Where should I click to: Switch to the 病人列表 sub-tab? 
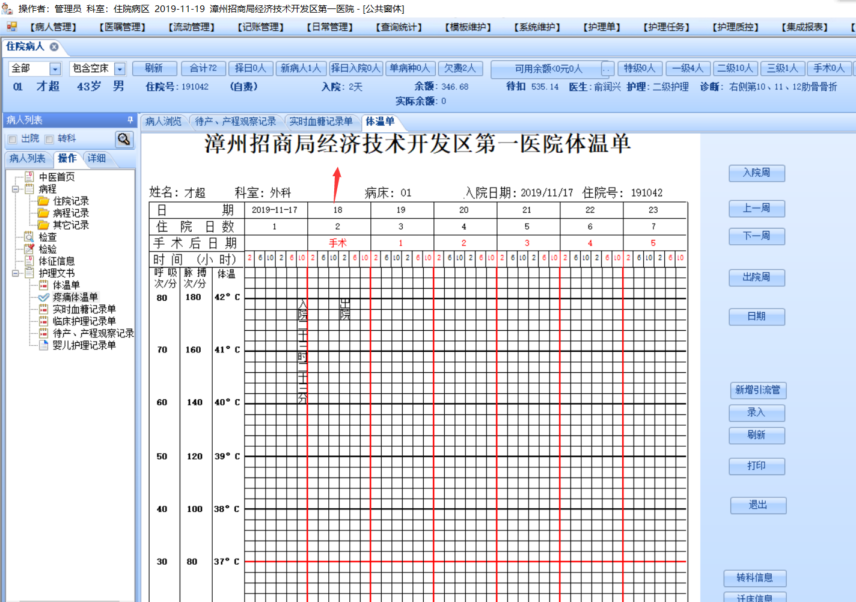point(28,158)
